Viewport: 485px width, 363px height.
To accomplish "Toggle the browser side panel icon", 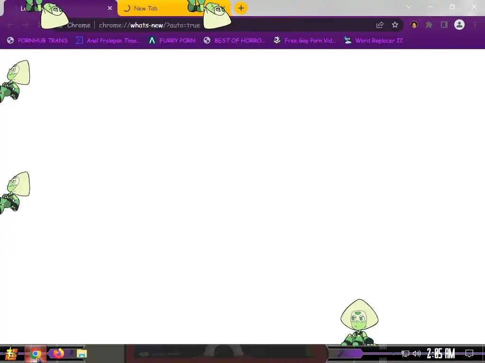I will (x=444, y=25).
